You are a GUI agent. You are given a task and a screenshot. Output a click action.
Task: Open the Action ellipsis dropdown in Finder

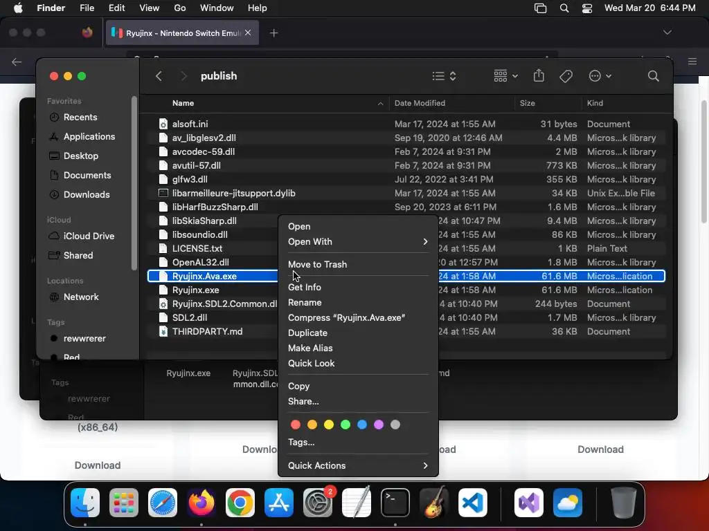click(600, 76)
